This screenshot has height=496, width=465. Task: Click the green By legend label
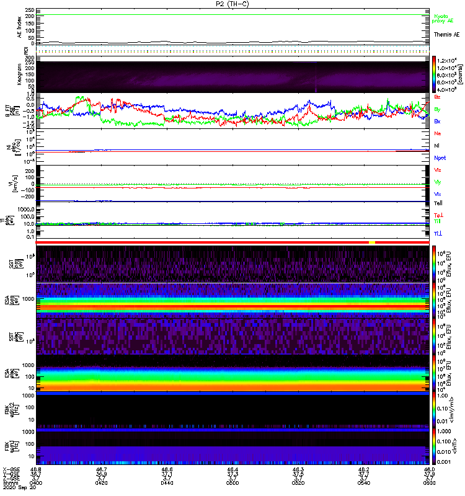coord(437,110)
